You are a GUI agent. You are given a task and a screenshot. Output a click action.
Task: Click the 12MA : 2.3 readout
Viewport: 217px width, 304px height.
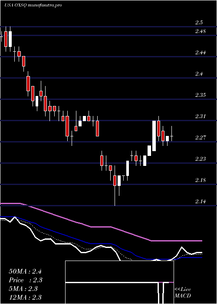25,297
